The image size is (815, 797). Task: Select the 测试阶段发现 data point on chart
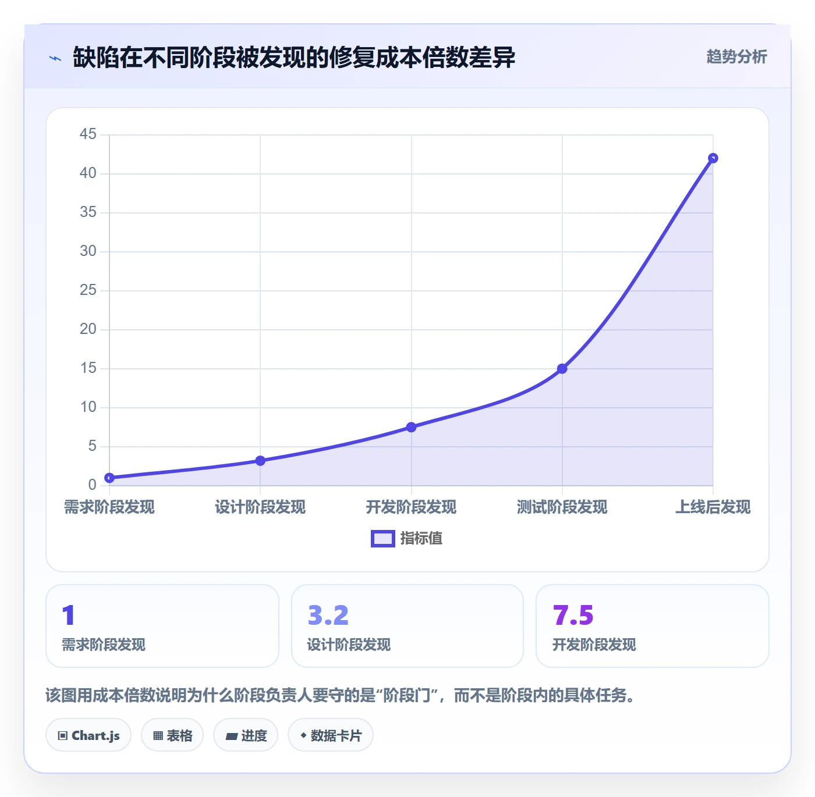562,369
